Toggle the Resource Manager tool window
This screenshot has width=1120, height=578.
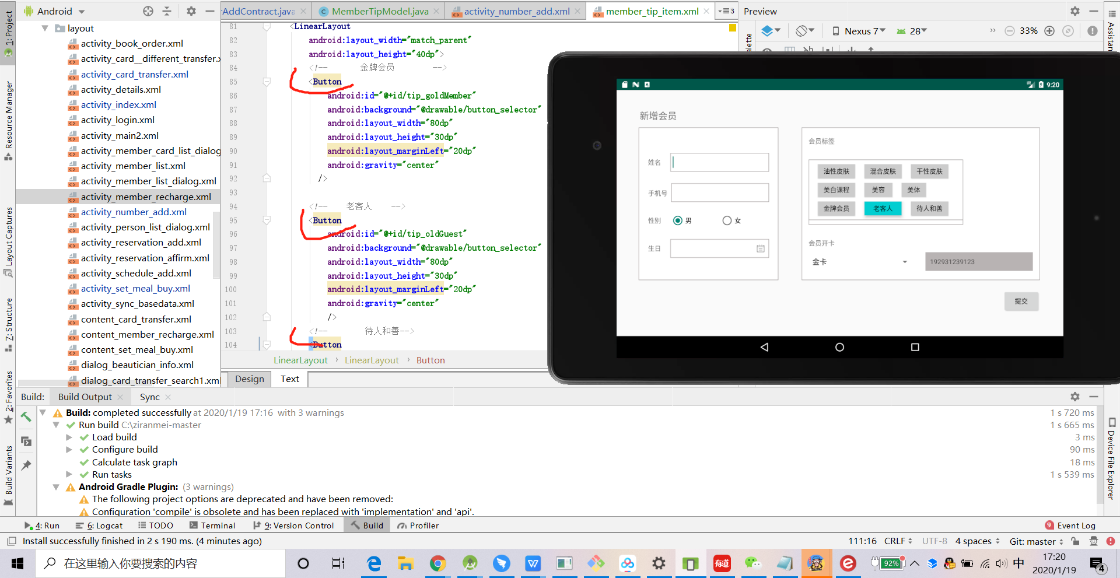(8, 121)
